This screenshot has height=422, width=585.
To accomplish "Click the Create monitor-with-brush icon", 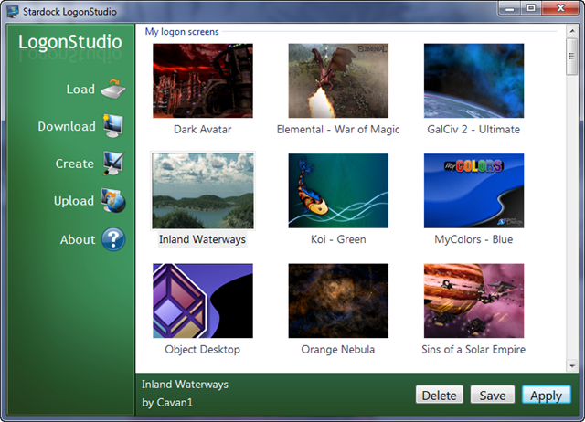I will tap(113, 163).
